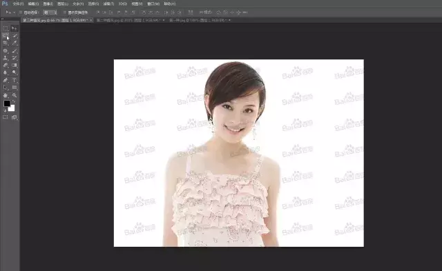This screenshot has width=442, height=271.
Task: Open the 视图(V) menu
Action: 137,4
